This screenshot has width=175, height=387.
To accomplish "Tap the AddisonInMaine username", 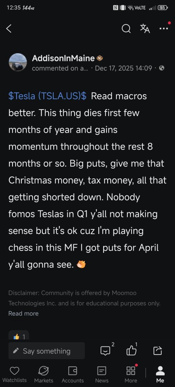I will coord(63,58).
